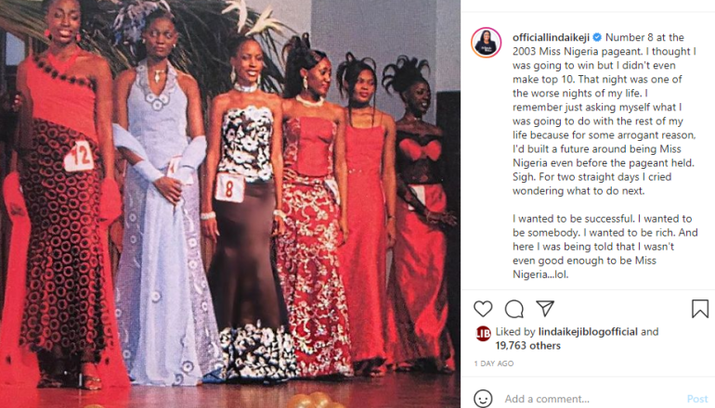Open officiallindaikeji's profile picture
This screenshot has height=408, width=715.
pos(486,43)
